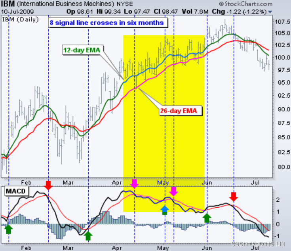This screenshot has height=251, width=291.
Task: Click the change value "Chg -1.22 (-1.22%)"
Action: pos(239,12)
